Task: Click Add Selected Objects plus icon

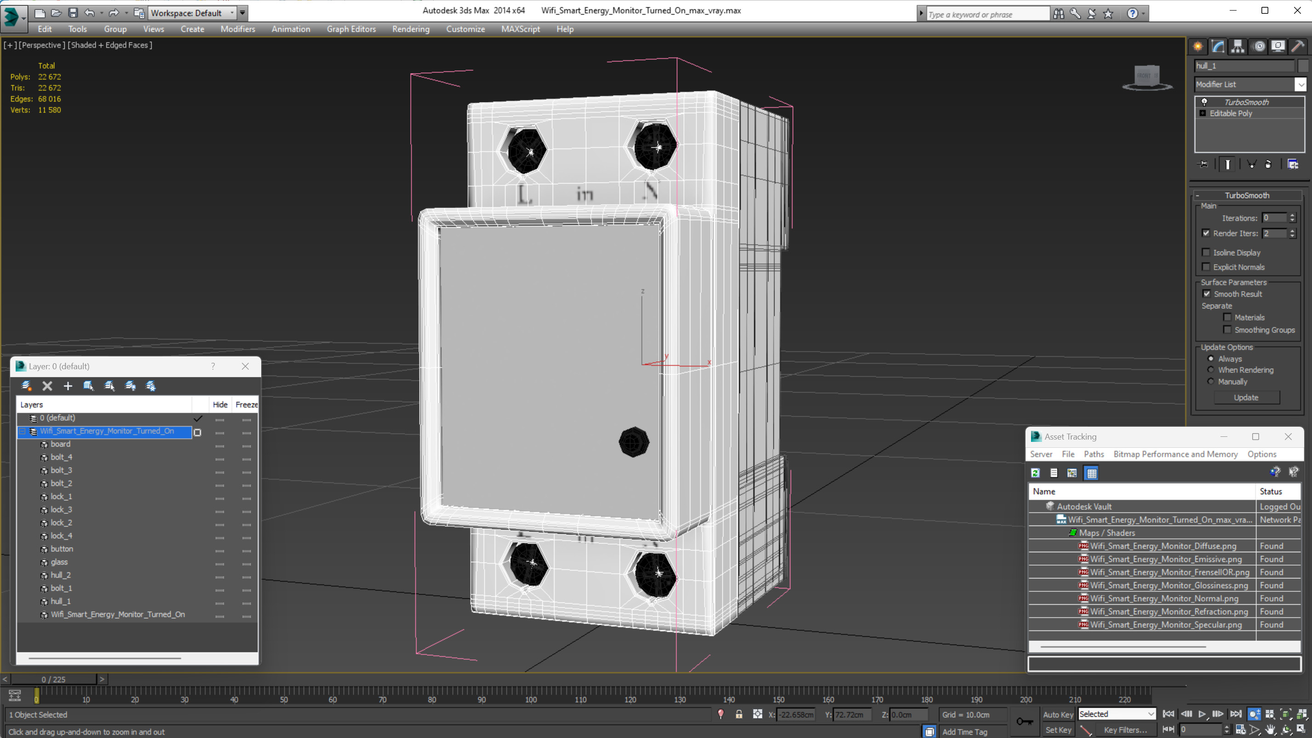Action: (x=68, y=386)
